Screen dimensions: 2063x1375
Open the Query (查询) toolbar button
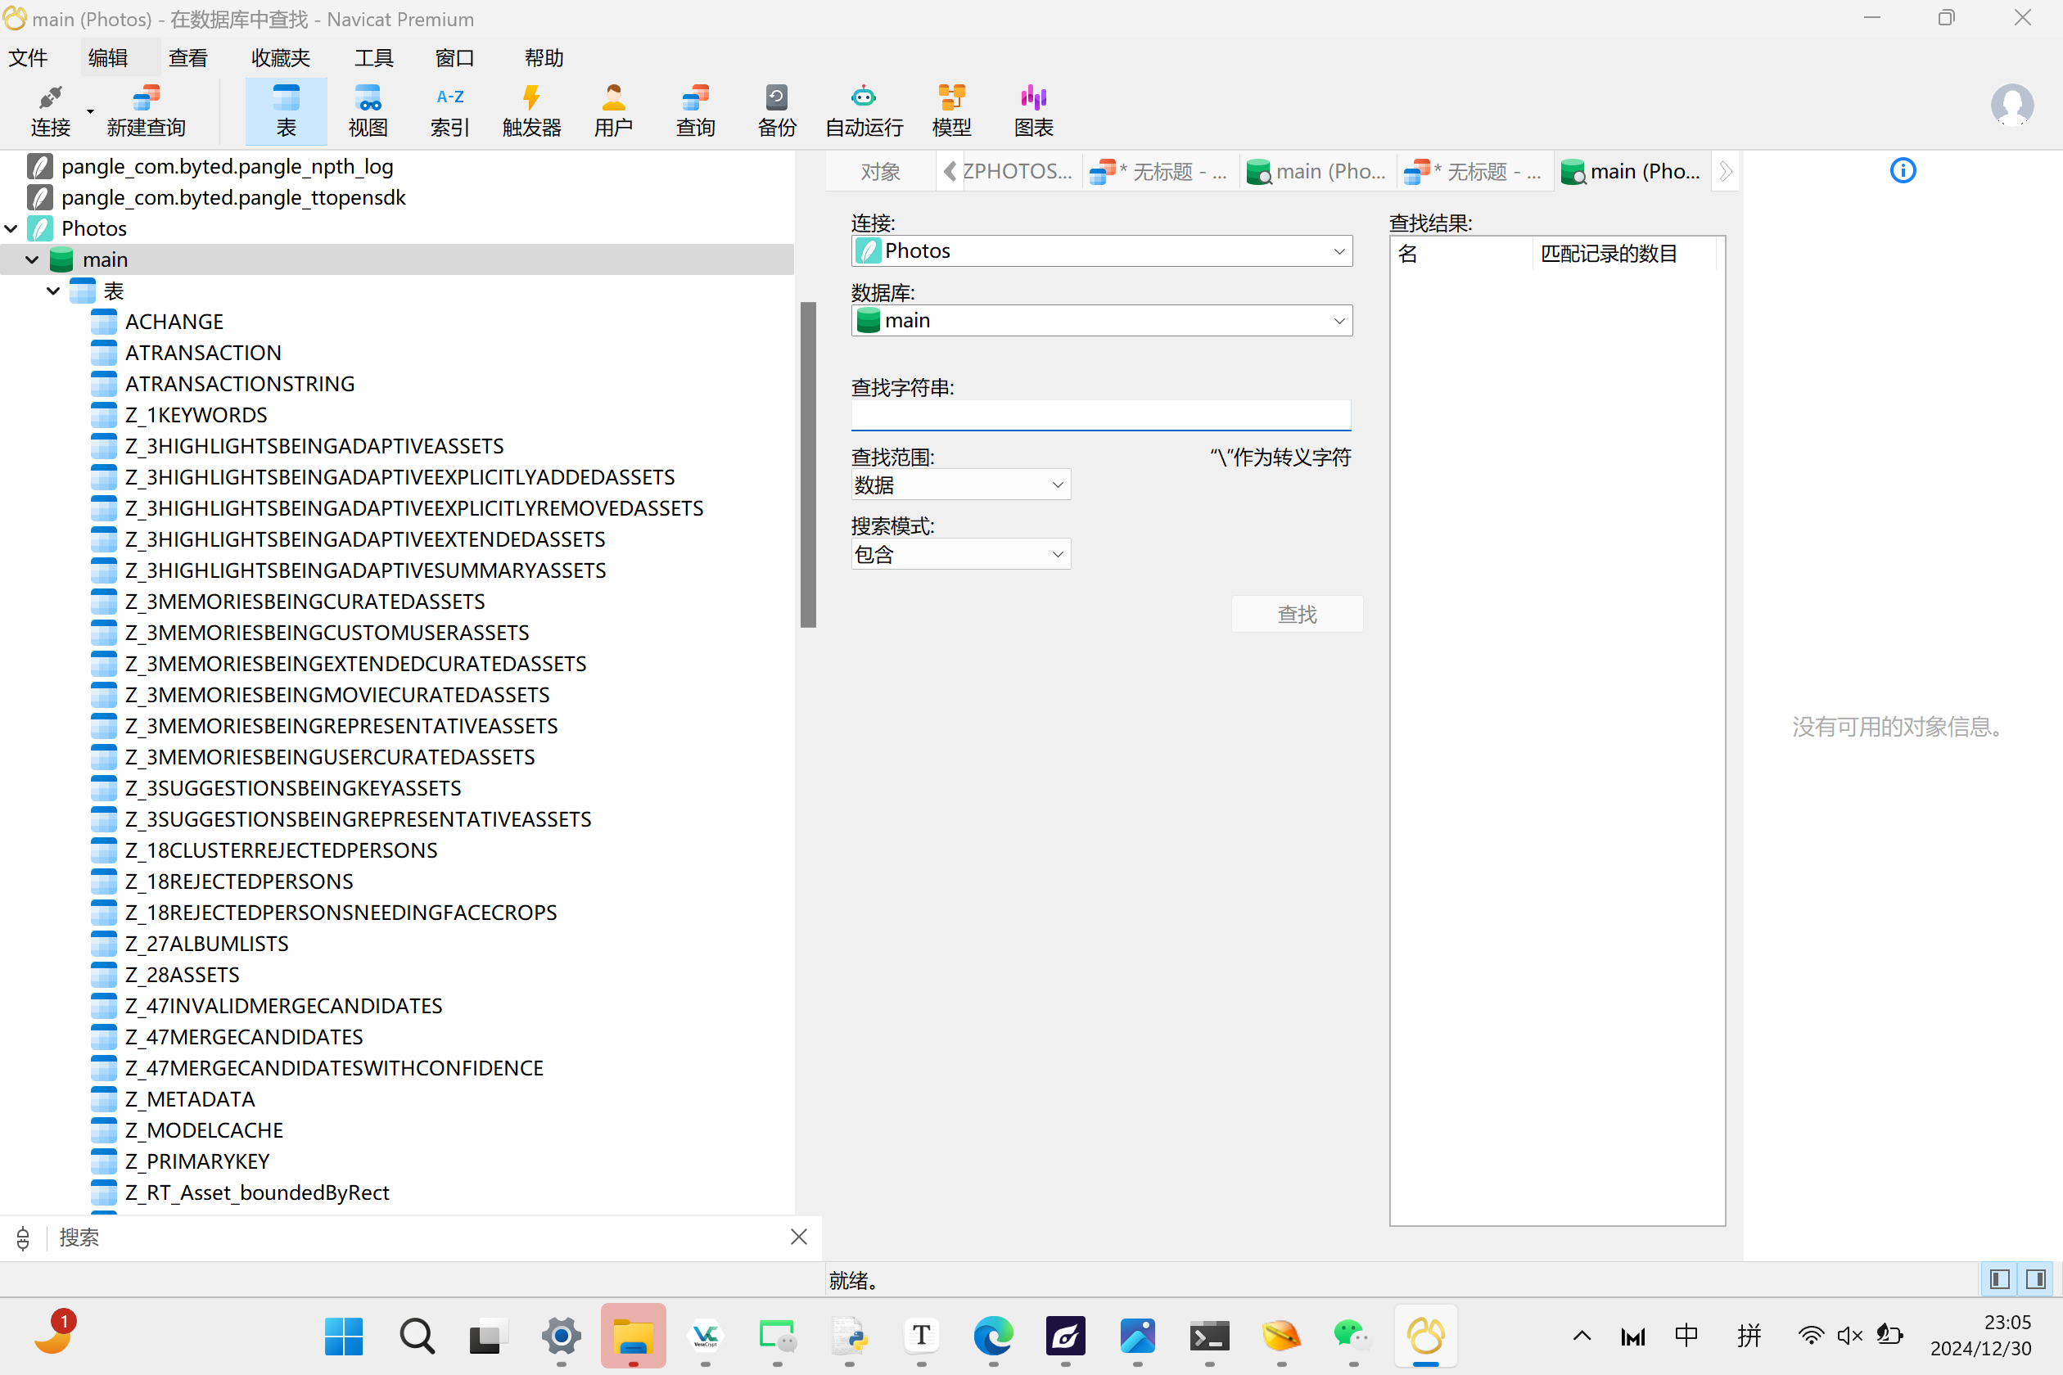coord(696,111)
